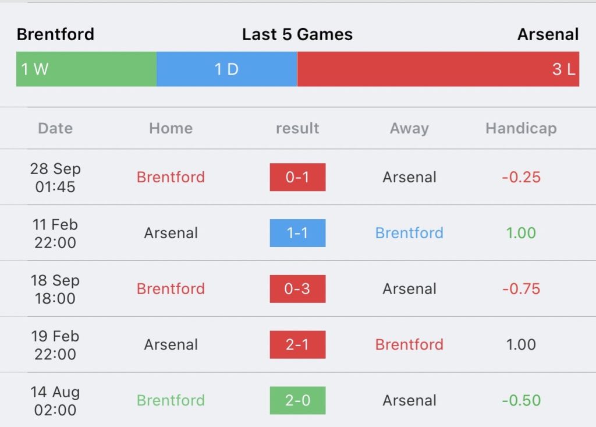Select the 19 Feb 22:00 date cell
Viewport: 596px width, 427px height.
[55, 345]
